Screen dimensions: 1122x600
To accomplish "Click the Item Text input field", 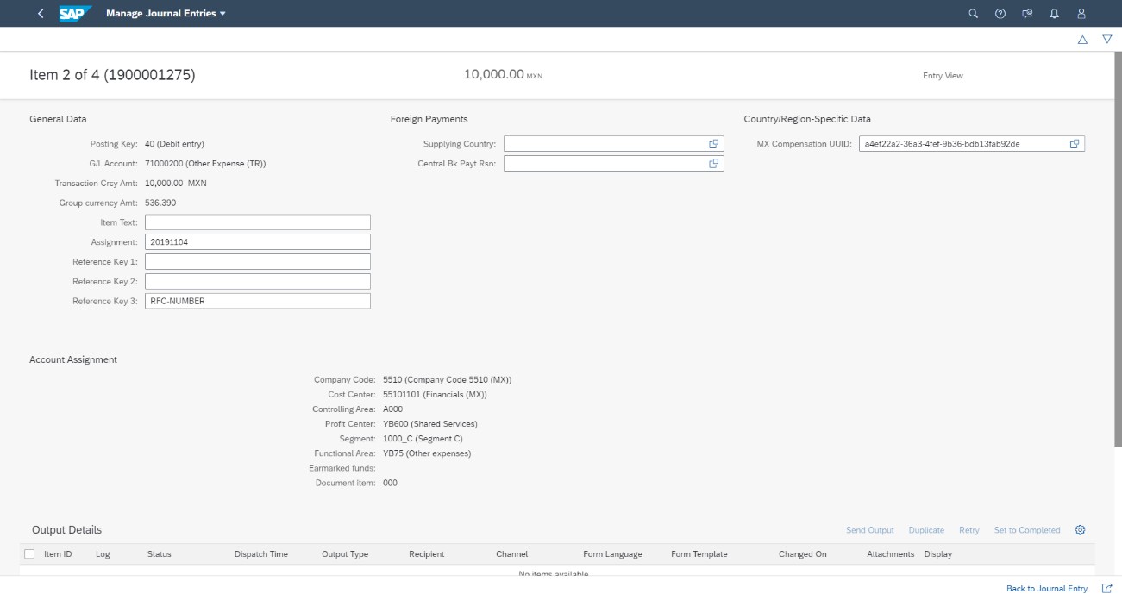I will [257, 222].
